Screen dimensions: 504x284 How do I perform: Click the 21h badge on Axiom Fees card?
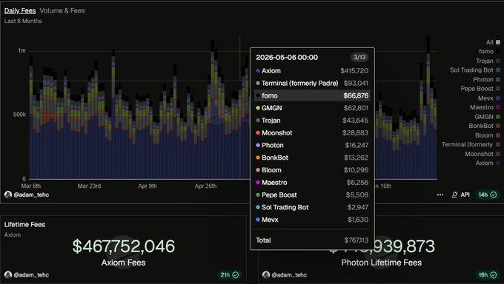pos(229,275)
